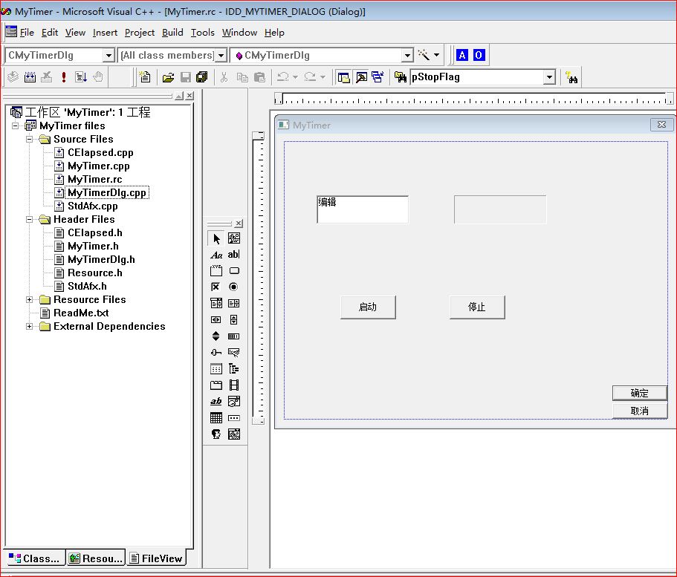Viewport: 677px width, 577px height.
Task: Select the Group Box control tool
Action: coord(216,271)
